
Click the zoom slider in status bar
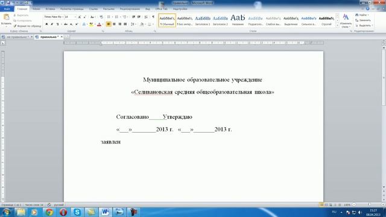[x=369, y=205]
